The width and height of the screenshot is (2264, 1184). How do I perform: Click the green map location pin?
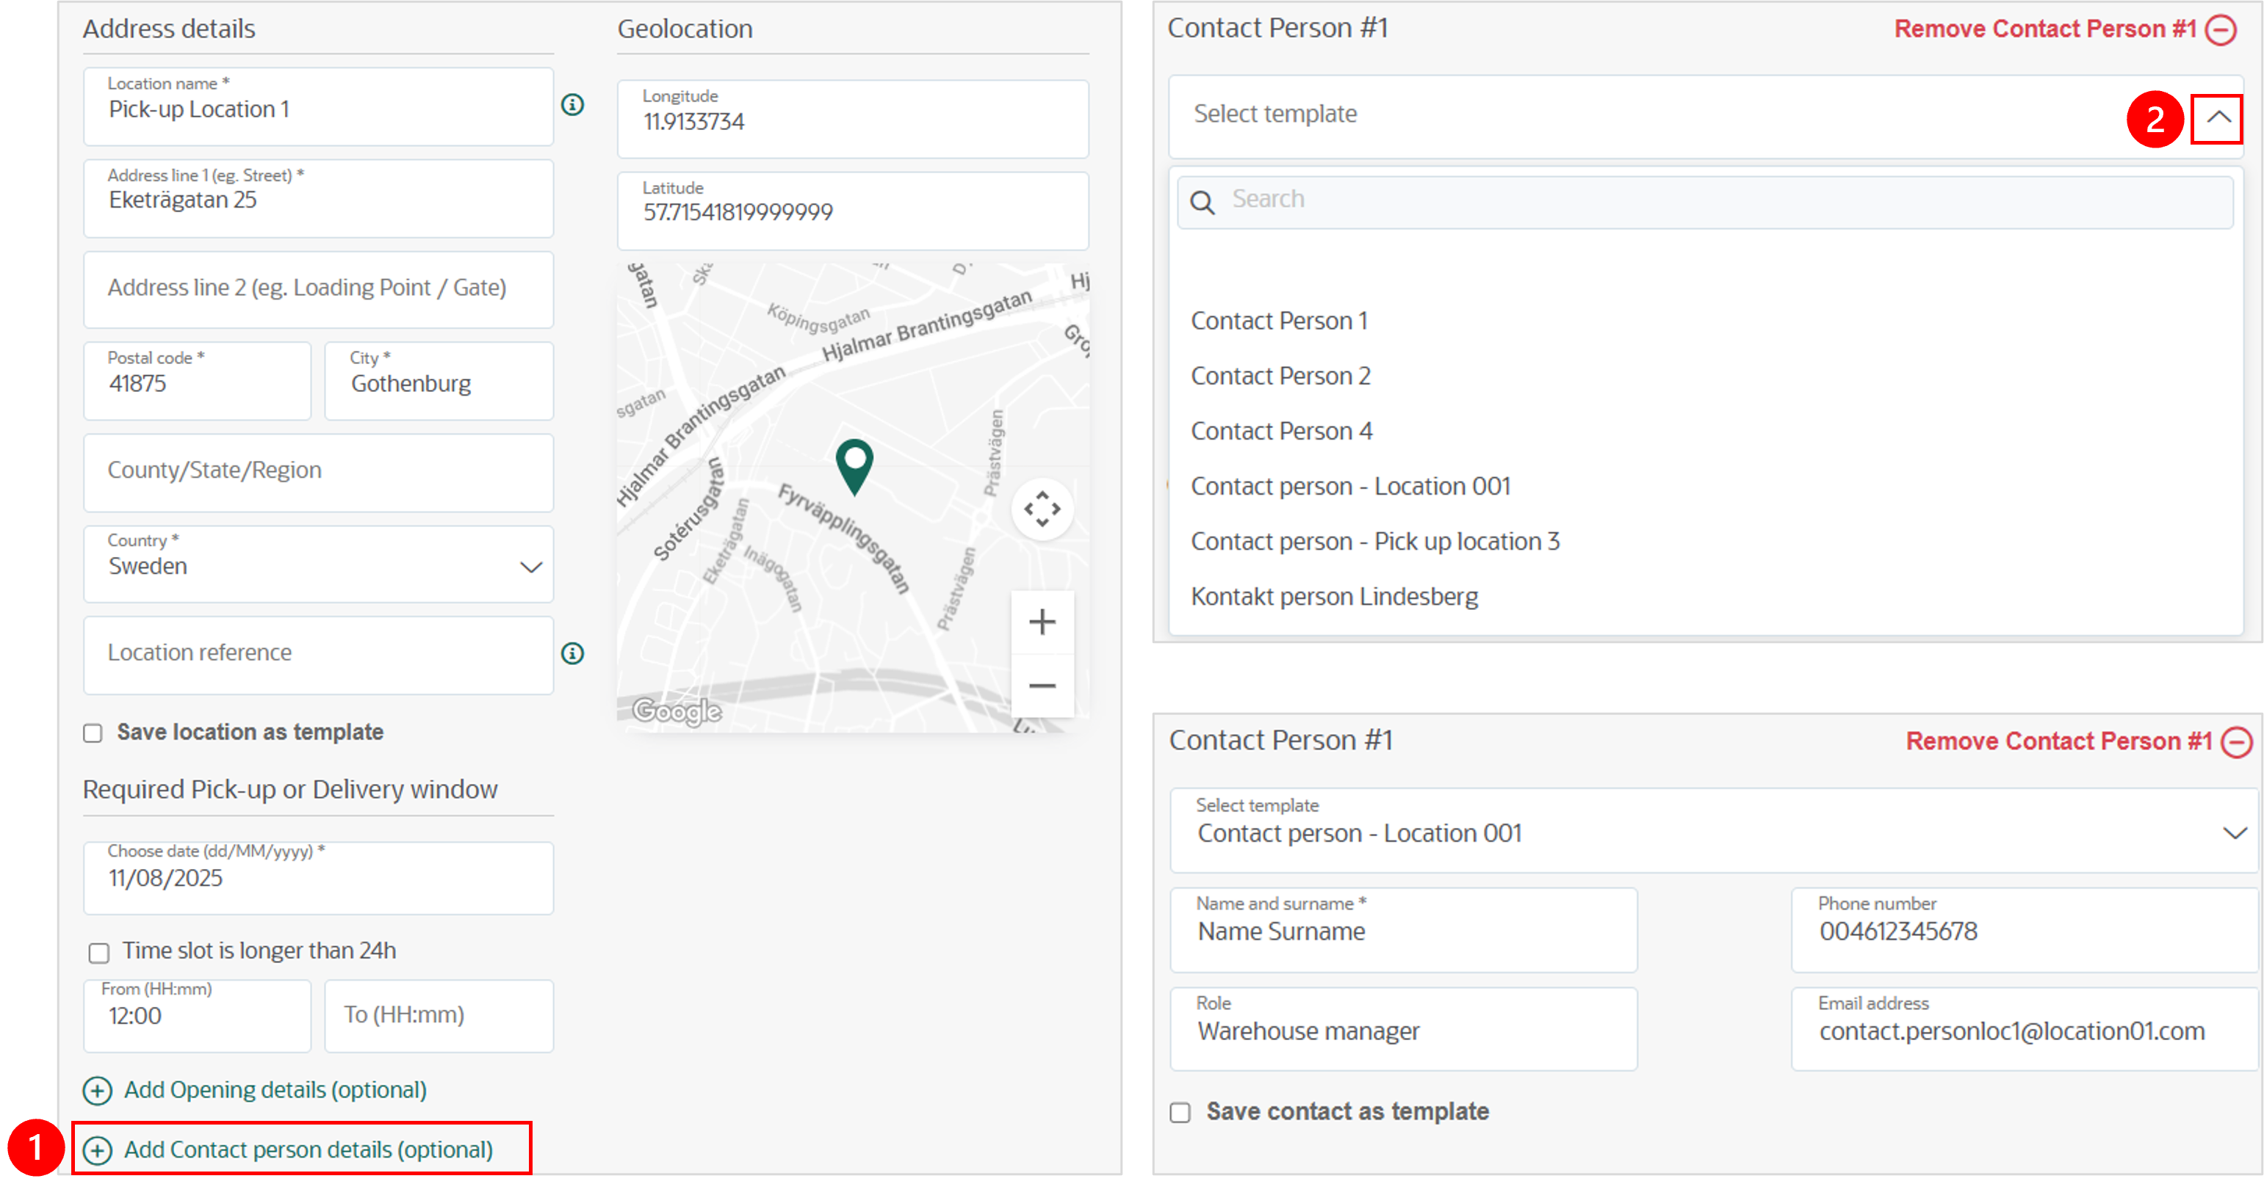tap(854, 466)
